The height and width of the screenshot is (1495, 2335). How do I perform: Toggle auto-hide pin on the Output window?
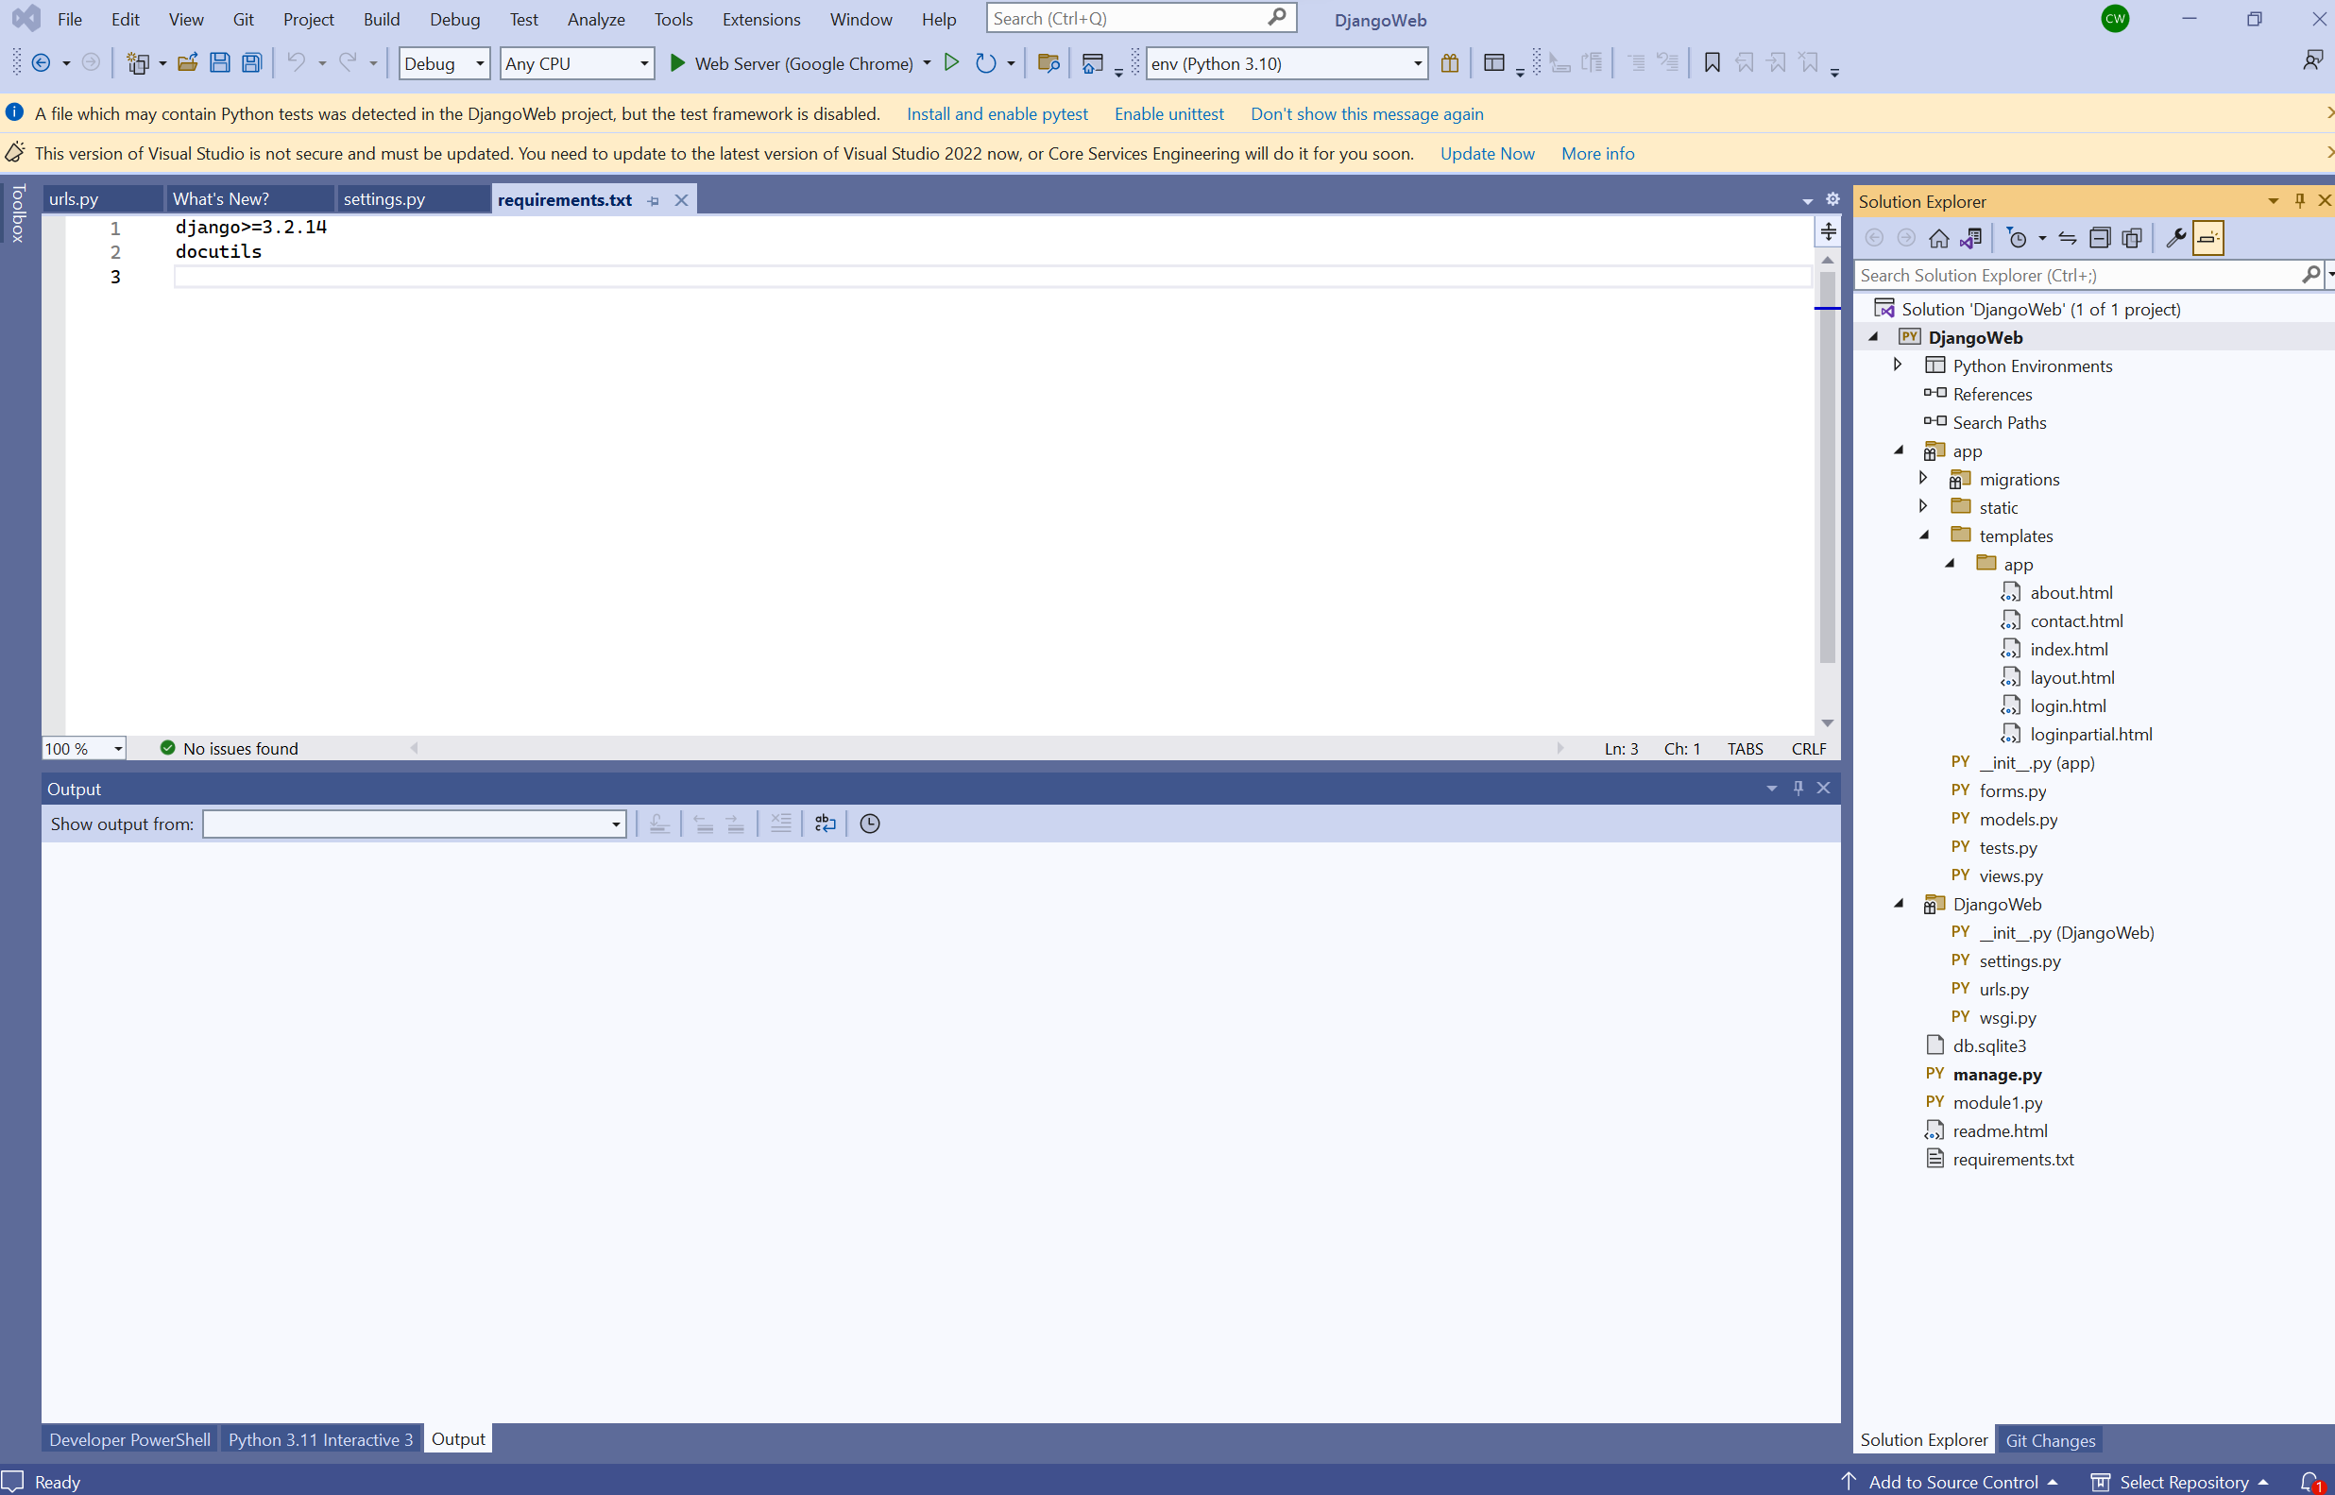(x=1798, y=788)
